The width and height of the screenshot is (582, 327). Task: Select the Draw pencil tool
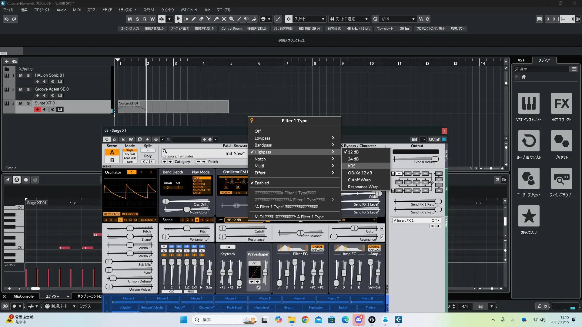(193, 19)
